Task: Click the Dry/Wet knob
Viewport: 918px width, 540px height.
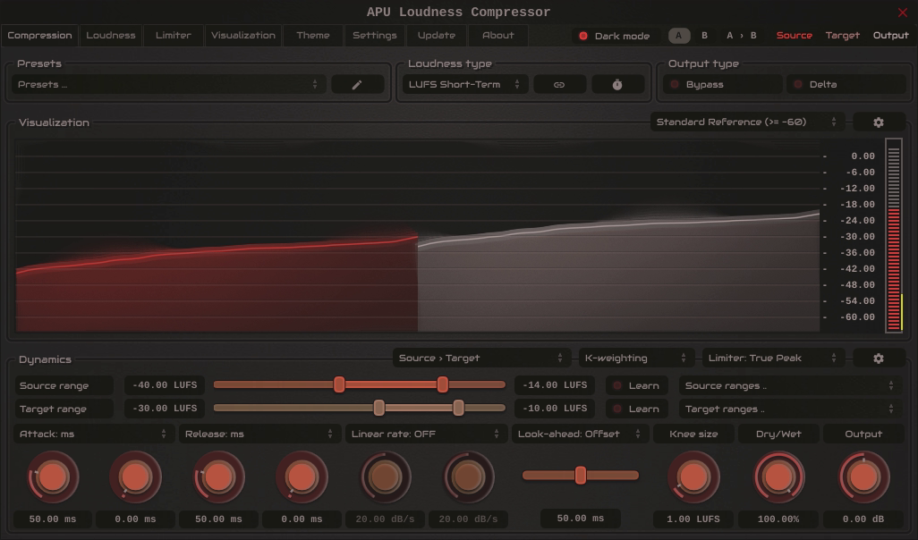Action: click(x=778, y=477)
